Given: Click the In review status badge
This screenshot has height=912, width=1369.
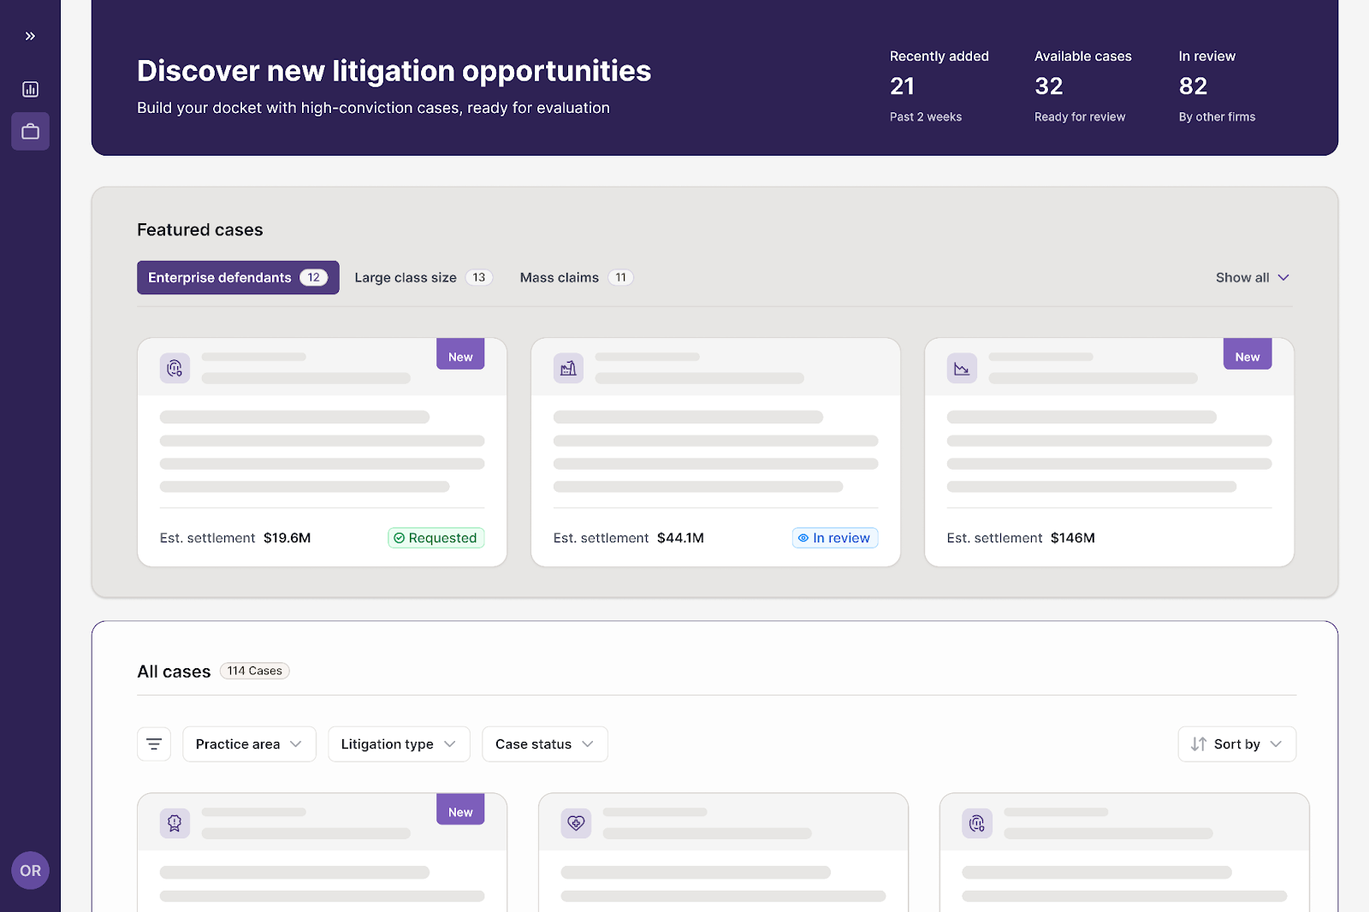Looking at the screenshot, I should 835,538.
